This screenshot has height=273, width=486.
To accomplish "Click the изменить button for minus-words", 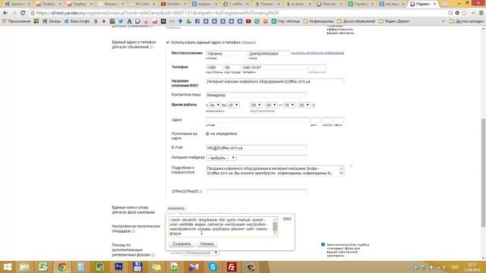I will tap(176, 209).
